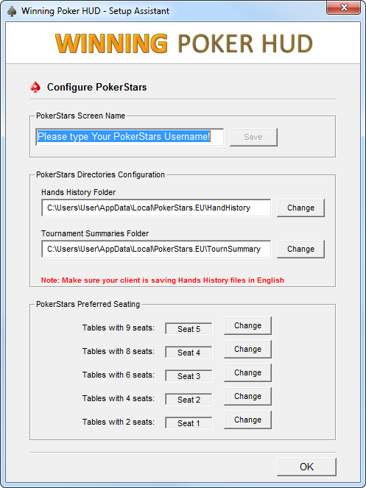Change preferred seat for 4-seat tables
Viewport: 366px width, 488px height.
(x=247, y=396)
